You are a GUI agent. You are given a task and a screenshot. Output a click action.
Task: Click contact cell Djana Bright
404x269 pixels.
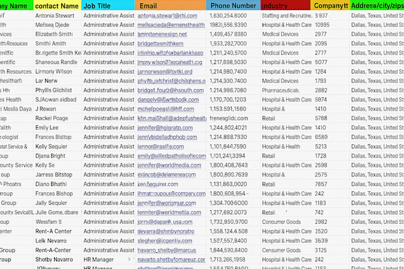(50, 156)
